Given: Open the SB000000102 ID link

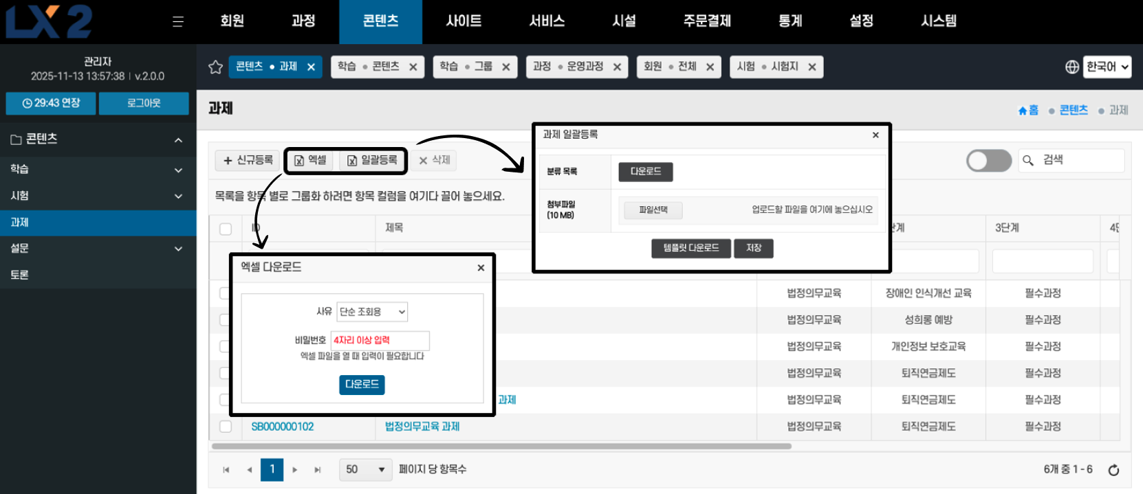Looking at the screenshot, I should (x=283, y=427).
